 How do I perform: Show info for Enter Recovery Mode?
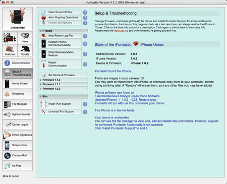(85, 54)
